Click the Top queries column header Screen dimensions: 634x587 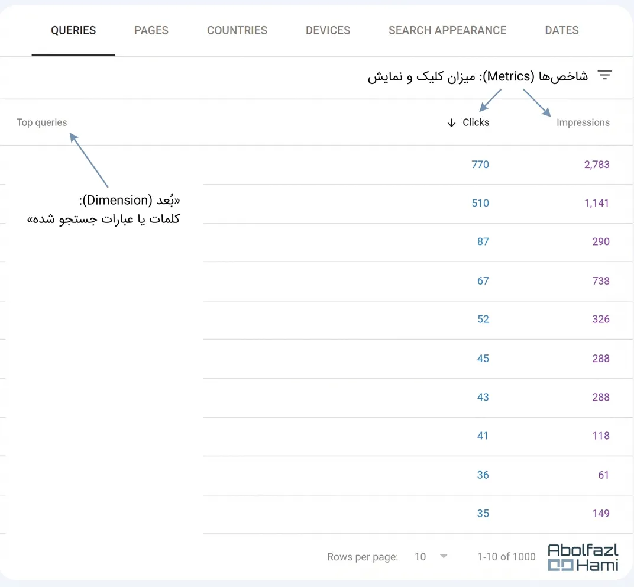[x=42, y=122]
